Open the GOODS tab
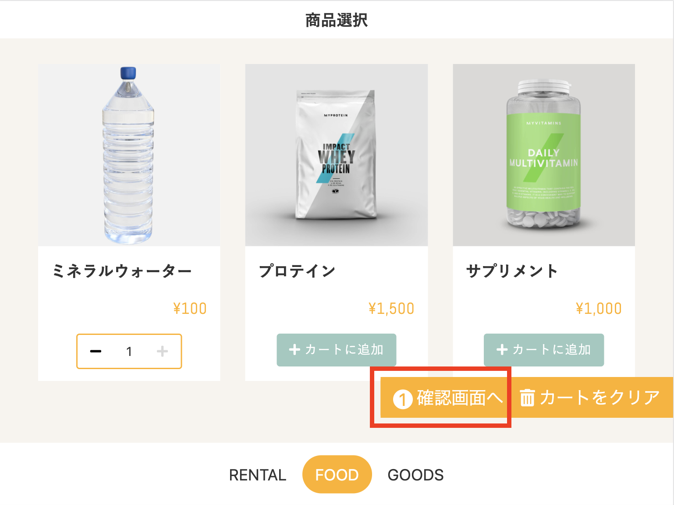The image size is (674, 505). pyautogui.click(x=415, y=475)
